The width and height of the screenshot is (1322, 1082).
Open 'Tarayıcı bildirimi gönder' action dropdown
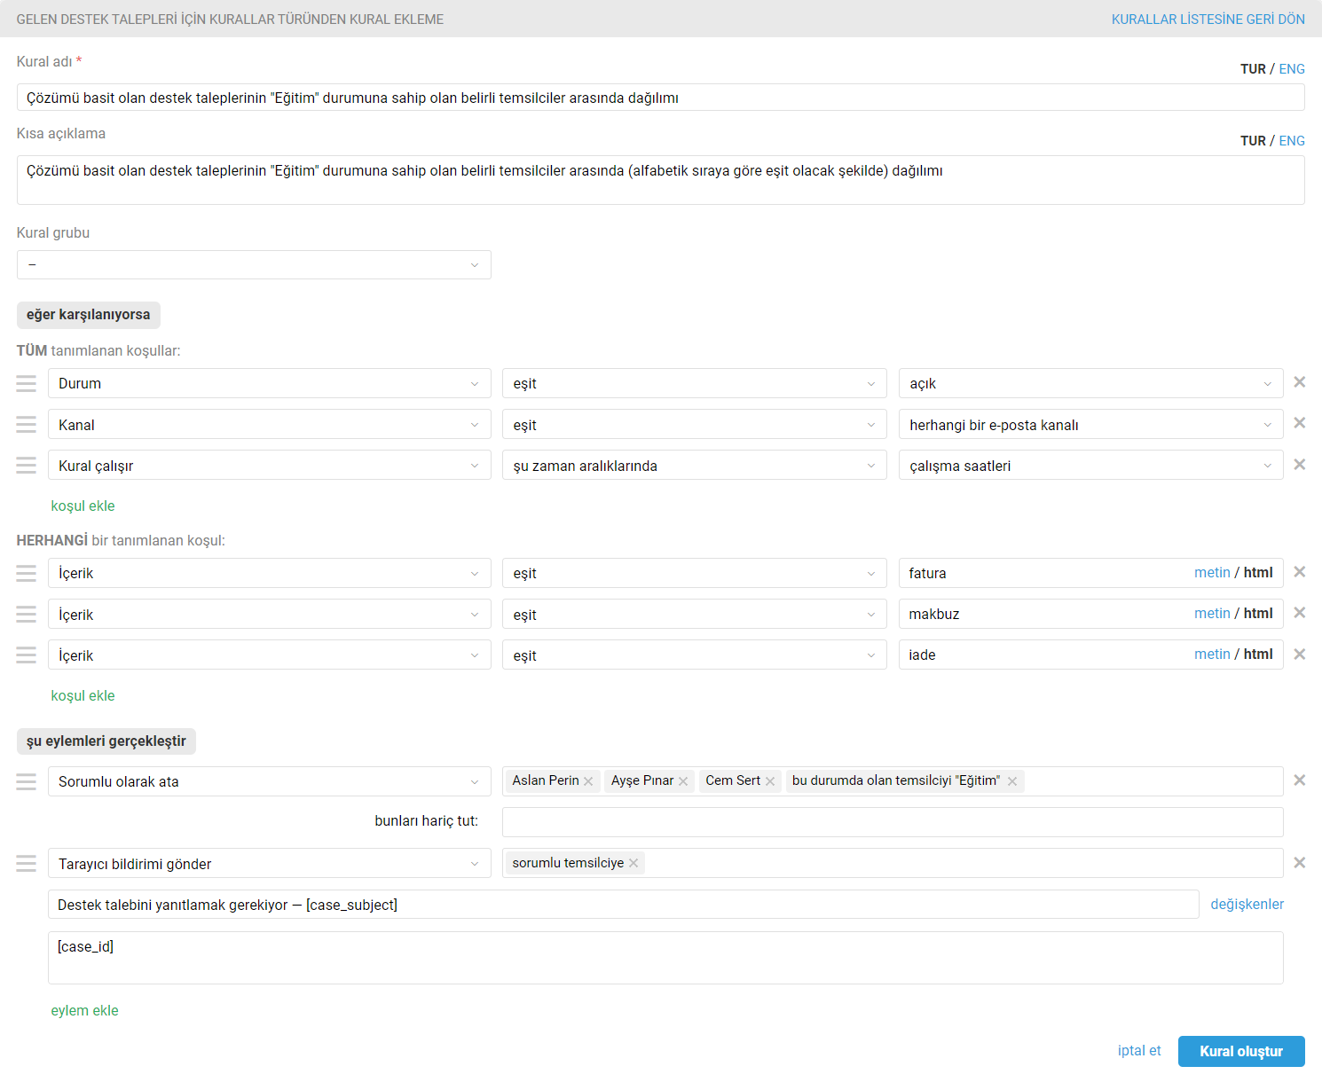click(269, 864)
